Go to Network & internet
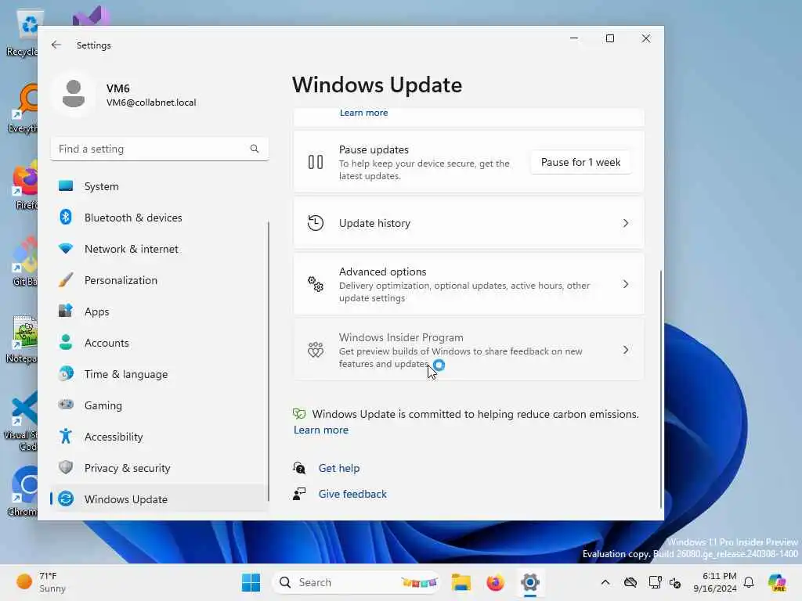The height and width of the screenshot is (601, 802). click(160, 249)
